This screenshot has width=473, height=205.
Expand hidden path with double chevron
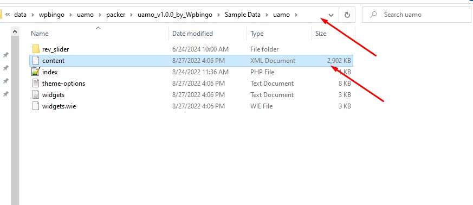(x=8, y=15)
